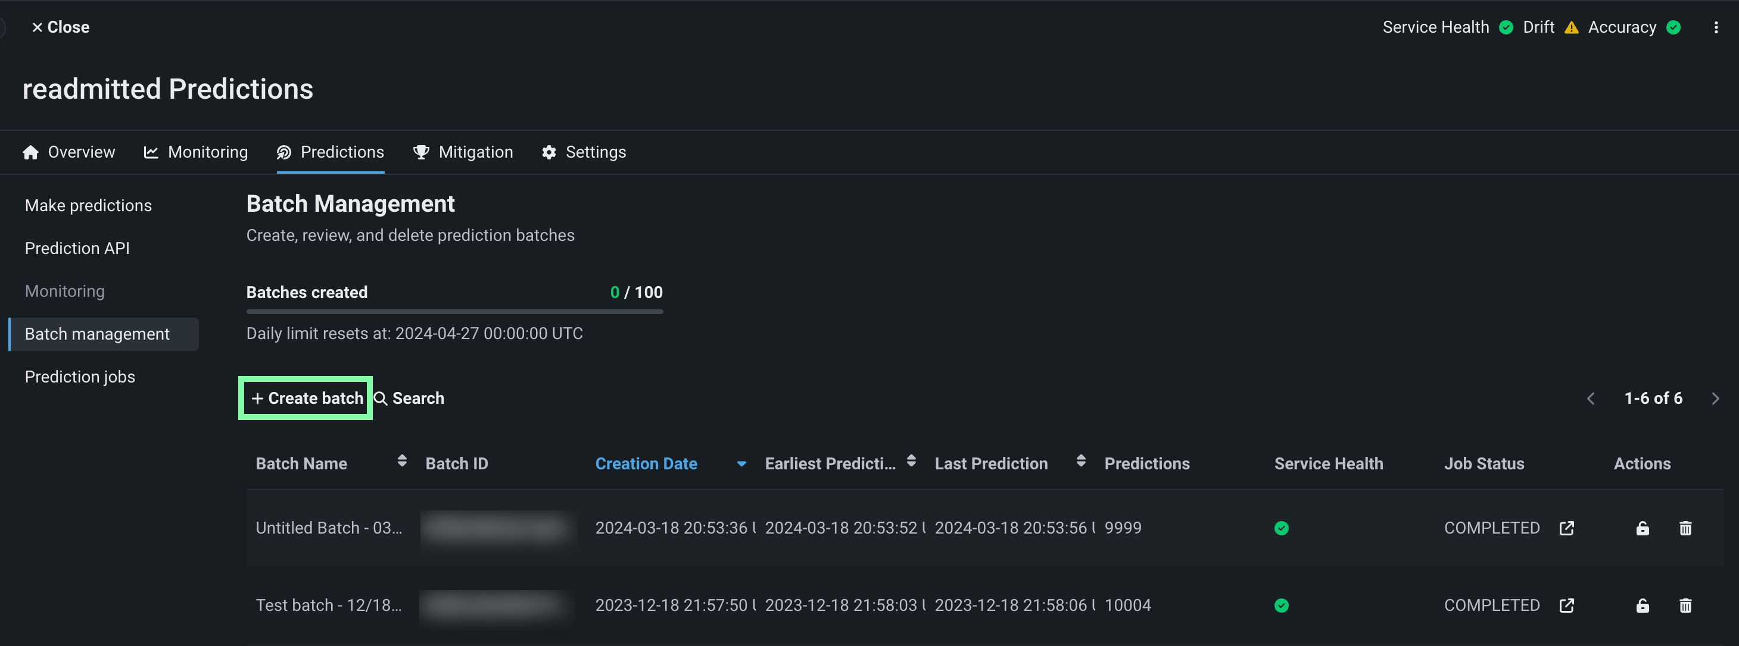Click the Service Health green status icon
The height and width of the screenshot is (646, 1739).
point(1506,27)
